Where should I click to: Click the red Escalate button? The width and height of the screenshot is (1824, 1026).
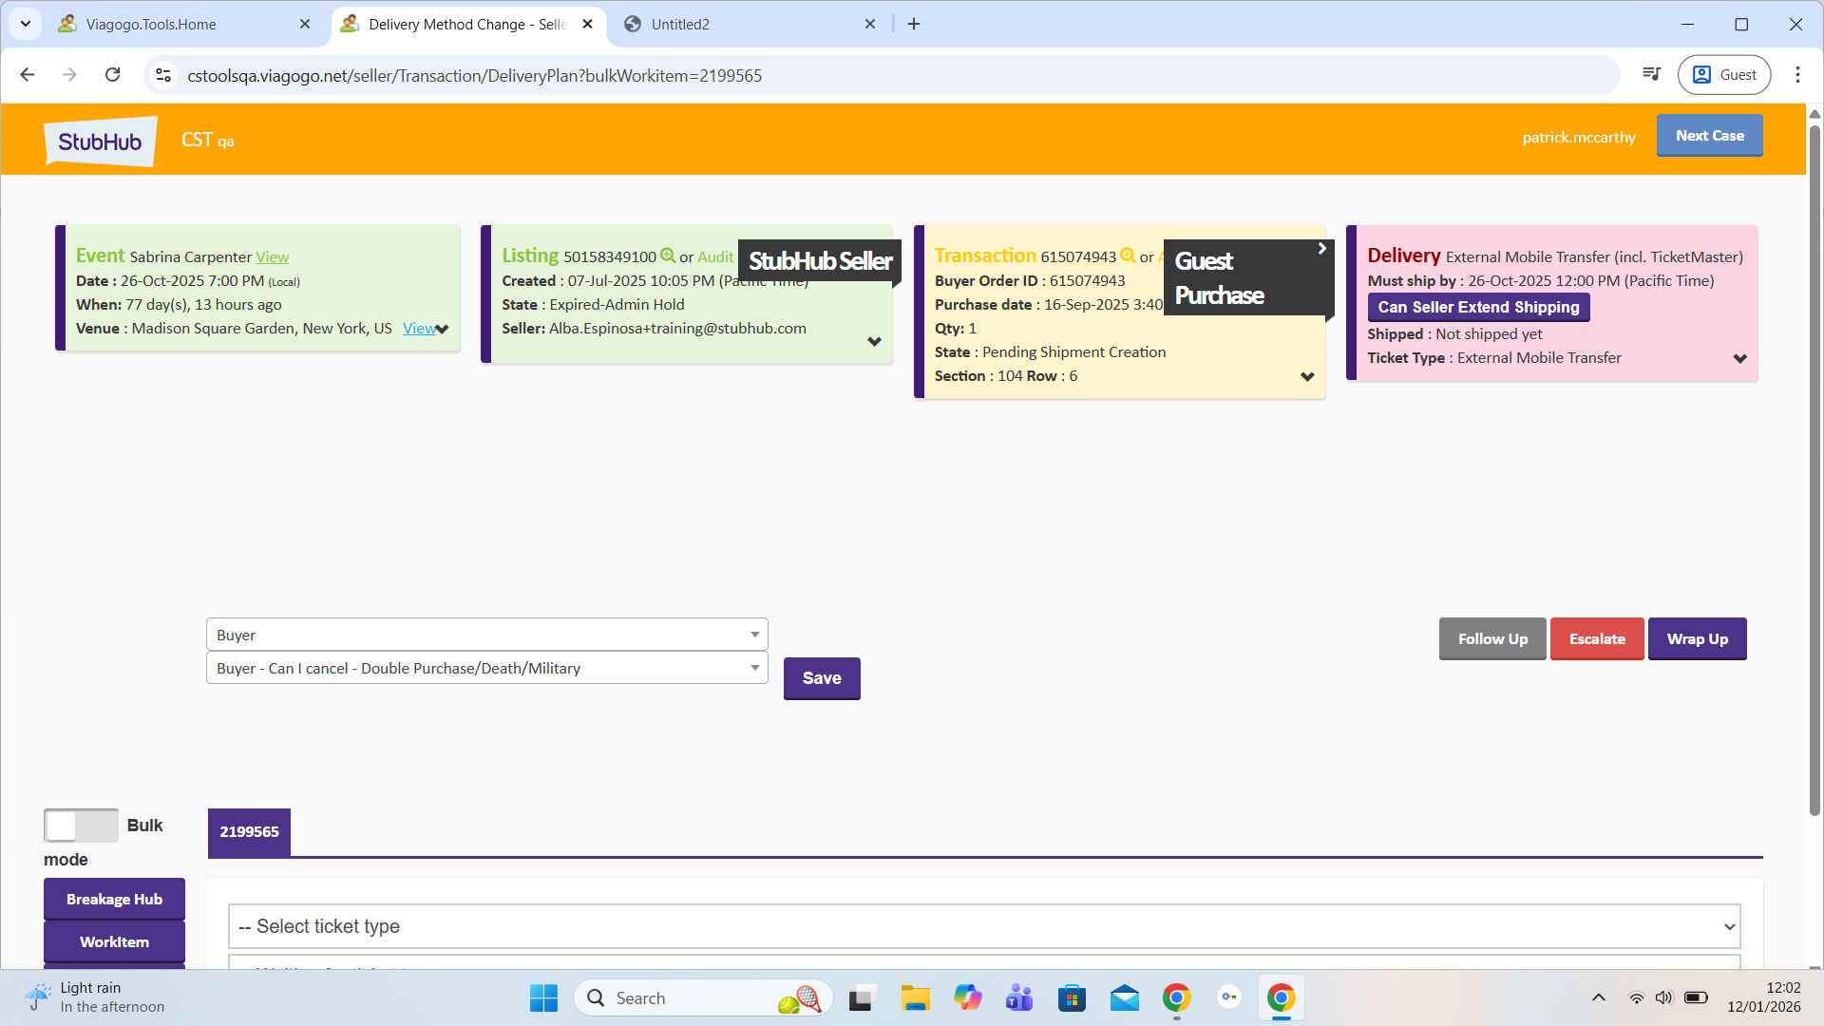coord(1596,639)
